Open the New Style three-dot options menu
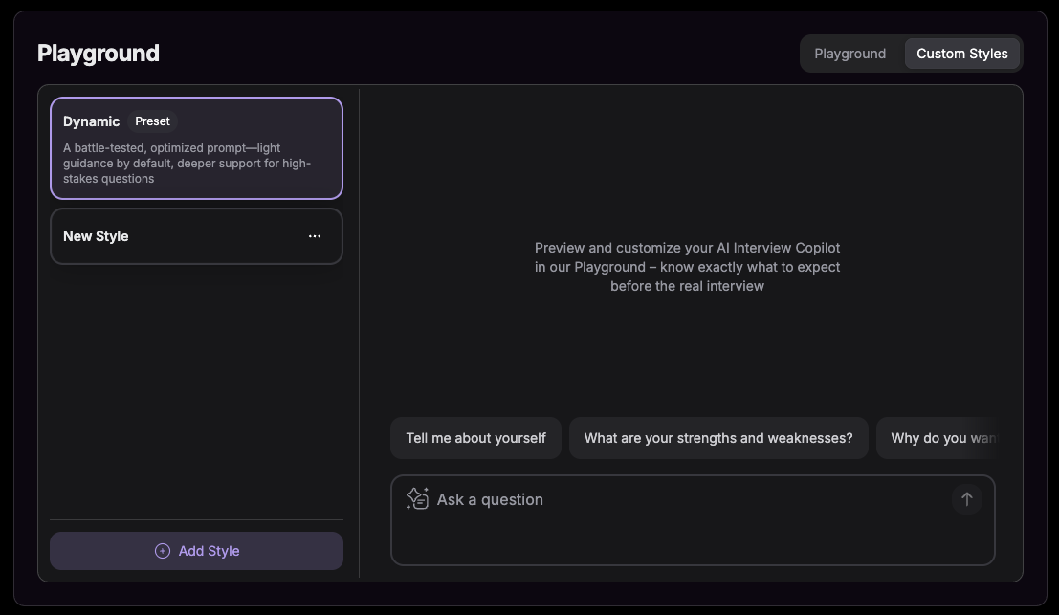 tap(315, 236)
